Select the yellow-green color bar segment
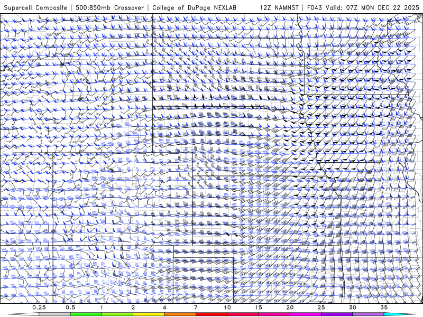This screenshot has height=317, width=423. (117, 314)
